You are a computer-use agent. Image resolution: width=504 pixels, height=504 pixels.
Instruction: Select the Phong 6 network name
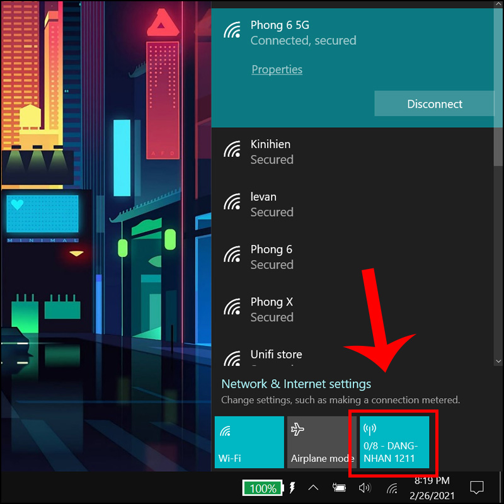click(x=272, y=249)
